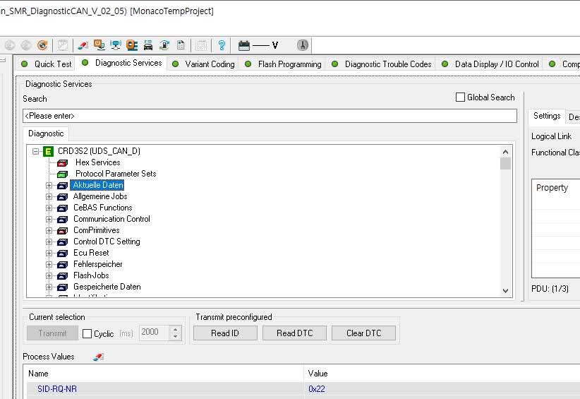Select the Hex Services tree item

point(97,162)
